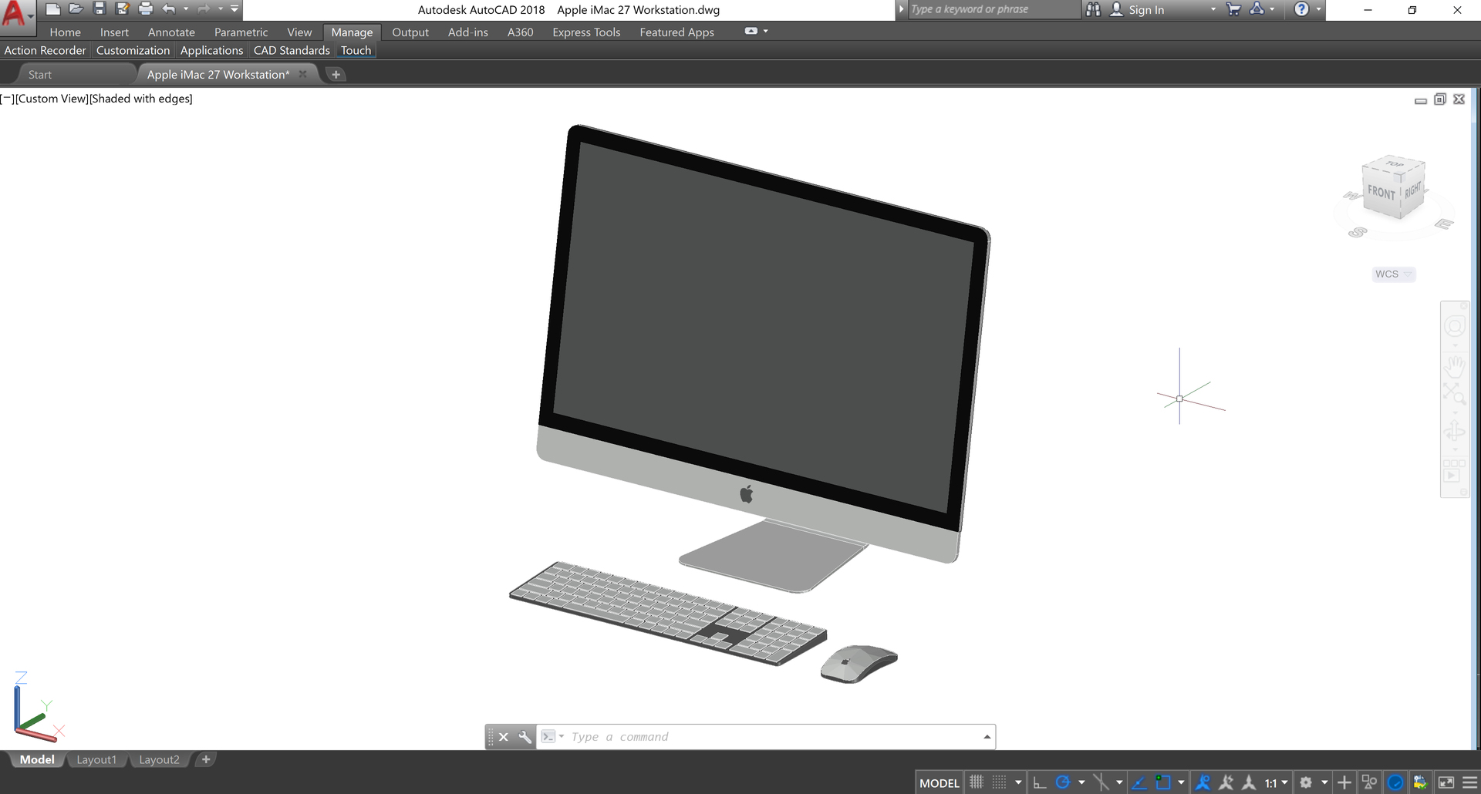Switch to the Annotate ribbon tab

(171, 32)
